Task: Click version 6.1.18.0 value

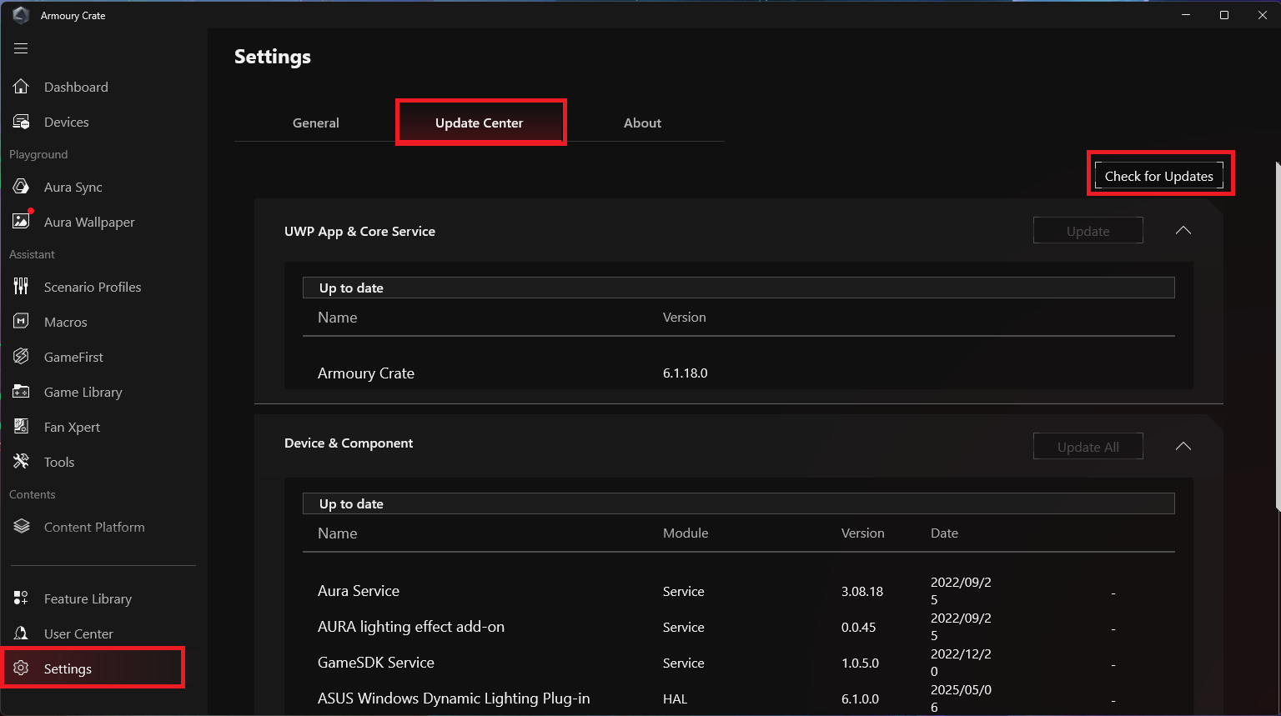Action: pos(685,373)
